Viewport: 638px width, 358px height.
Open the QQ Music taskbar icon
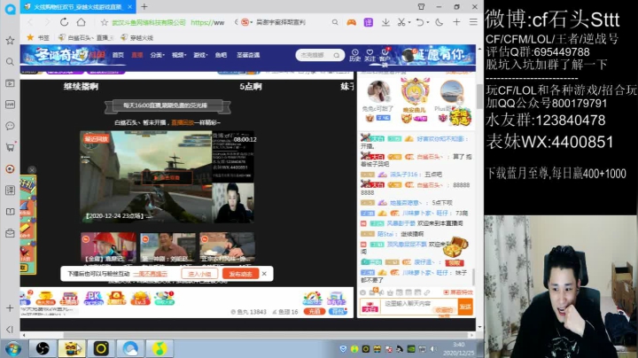coord(159,348)
